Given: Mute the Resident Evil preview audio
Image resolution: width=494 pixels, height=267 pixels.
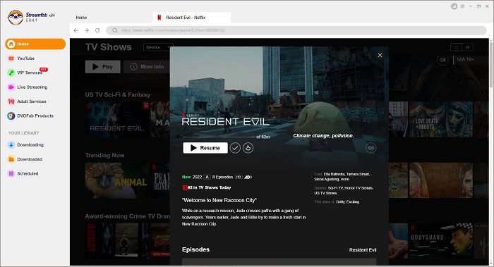Looking at the screenshot, I should 370,148.
